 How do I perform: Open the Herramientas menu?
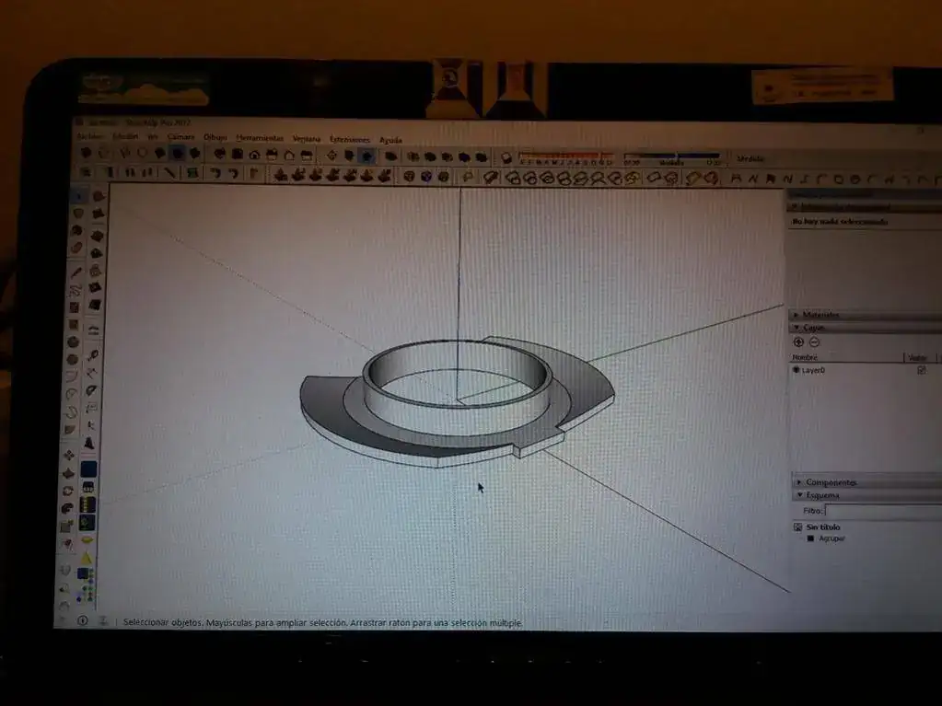point(260,137)
